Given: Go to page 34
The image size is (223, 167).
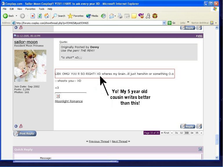Looking at the screenshot, I should 192,133.
